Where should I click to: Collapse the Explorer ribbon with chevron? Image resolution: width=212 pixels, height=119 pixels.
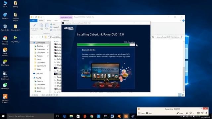[181, 20]
